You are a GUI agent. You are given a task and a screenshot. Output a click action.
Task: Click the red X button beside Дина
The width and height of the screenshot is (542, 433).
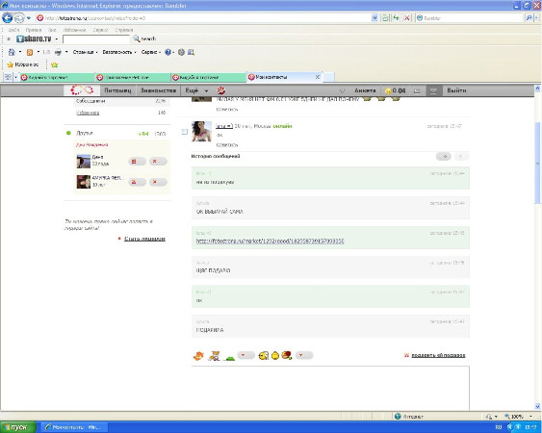coord(158,162)
